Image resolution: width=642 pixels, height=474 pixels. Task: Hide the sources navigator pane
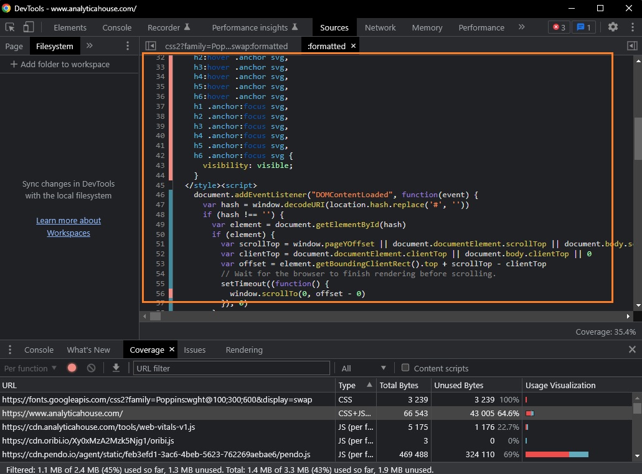151,46
